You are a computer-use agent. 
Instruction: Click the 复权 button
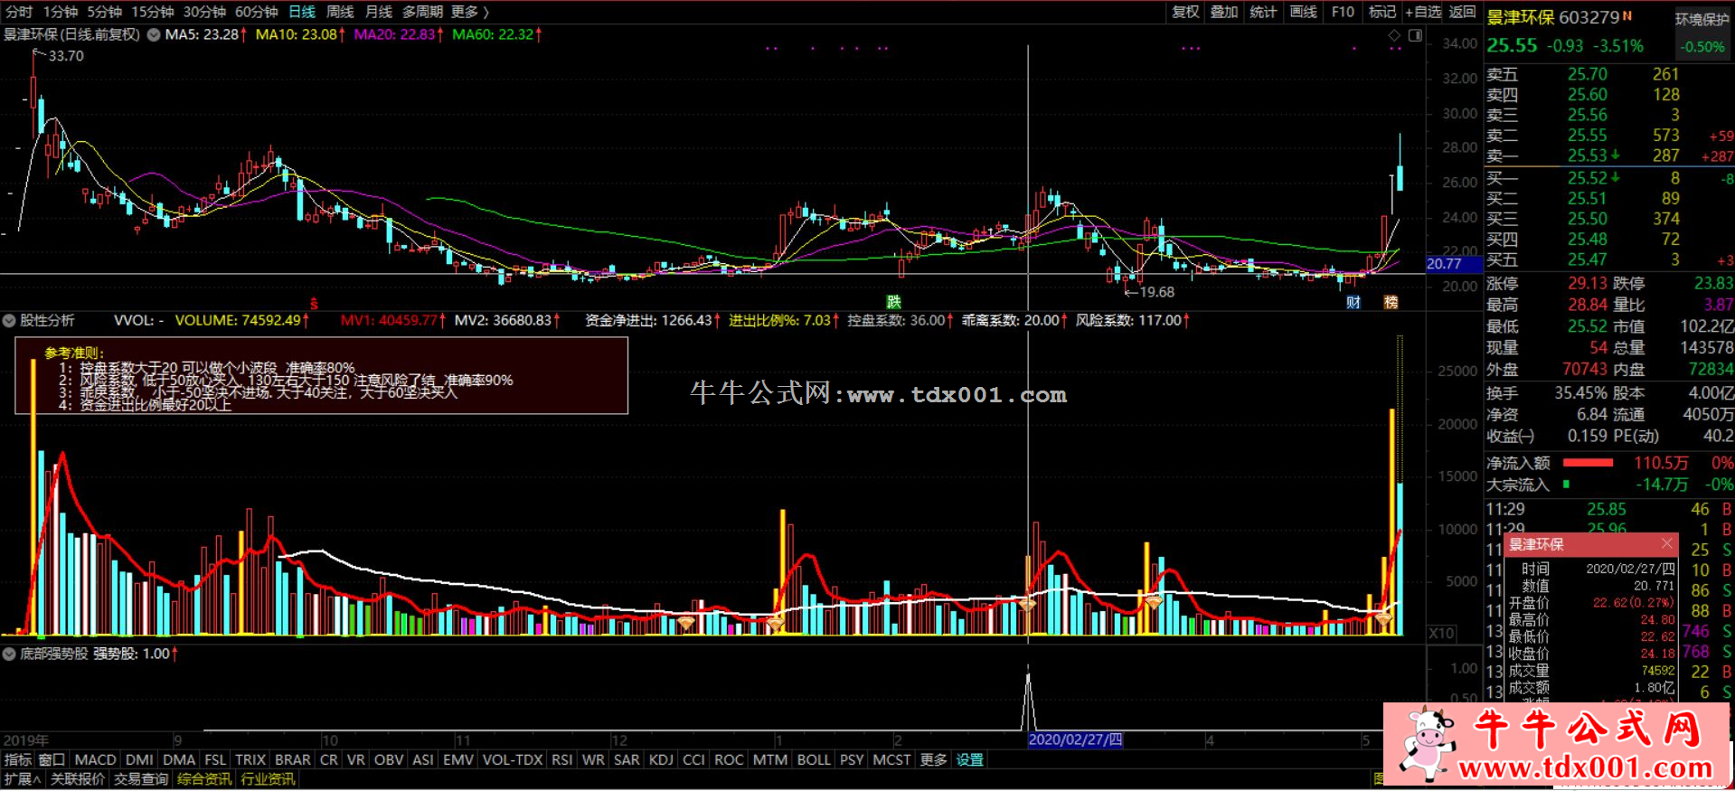click(1185, 12)
